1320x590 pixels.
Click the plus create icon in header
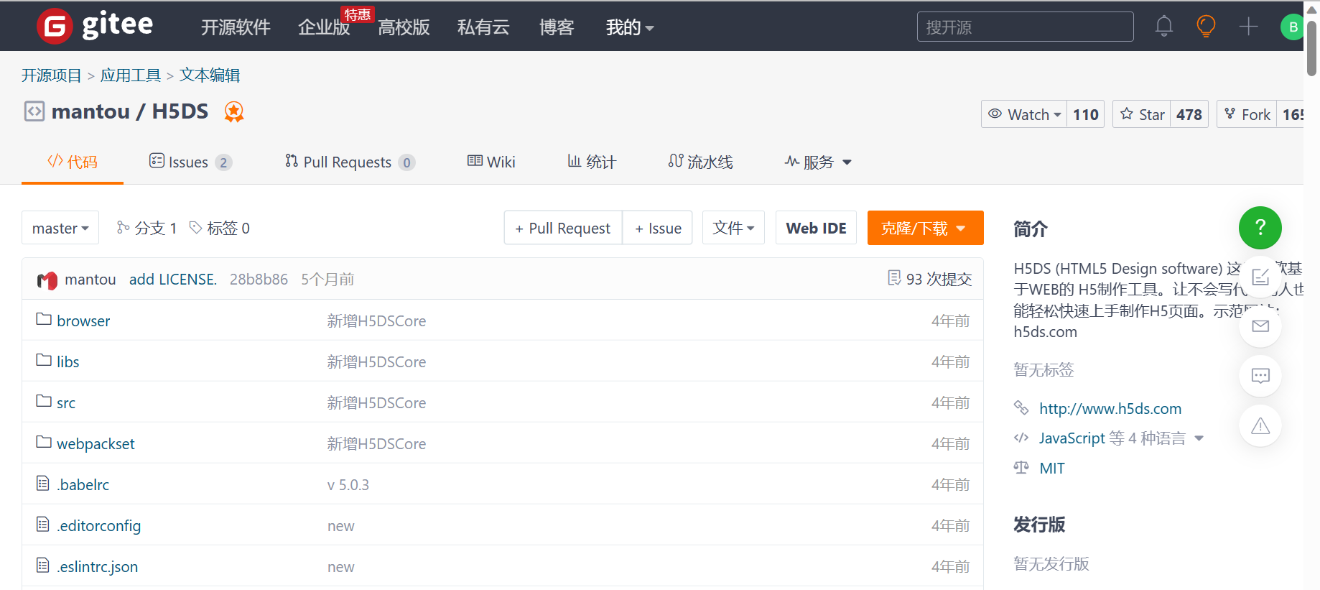pyautogui.click(x=1249, y=27)
